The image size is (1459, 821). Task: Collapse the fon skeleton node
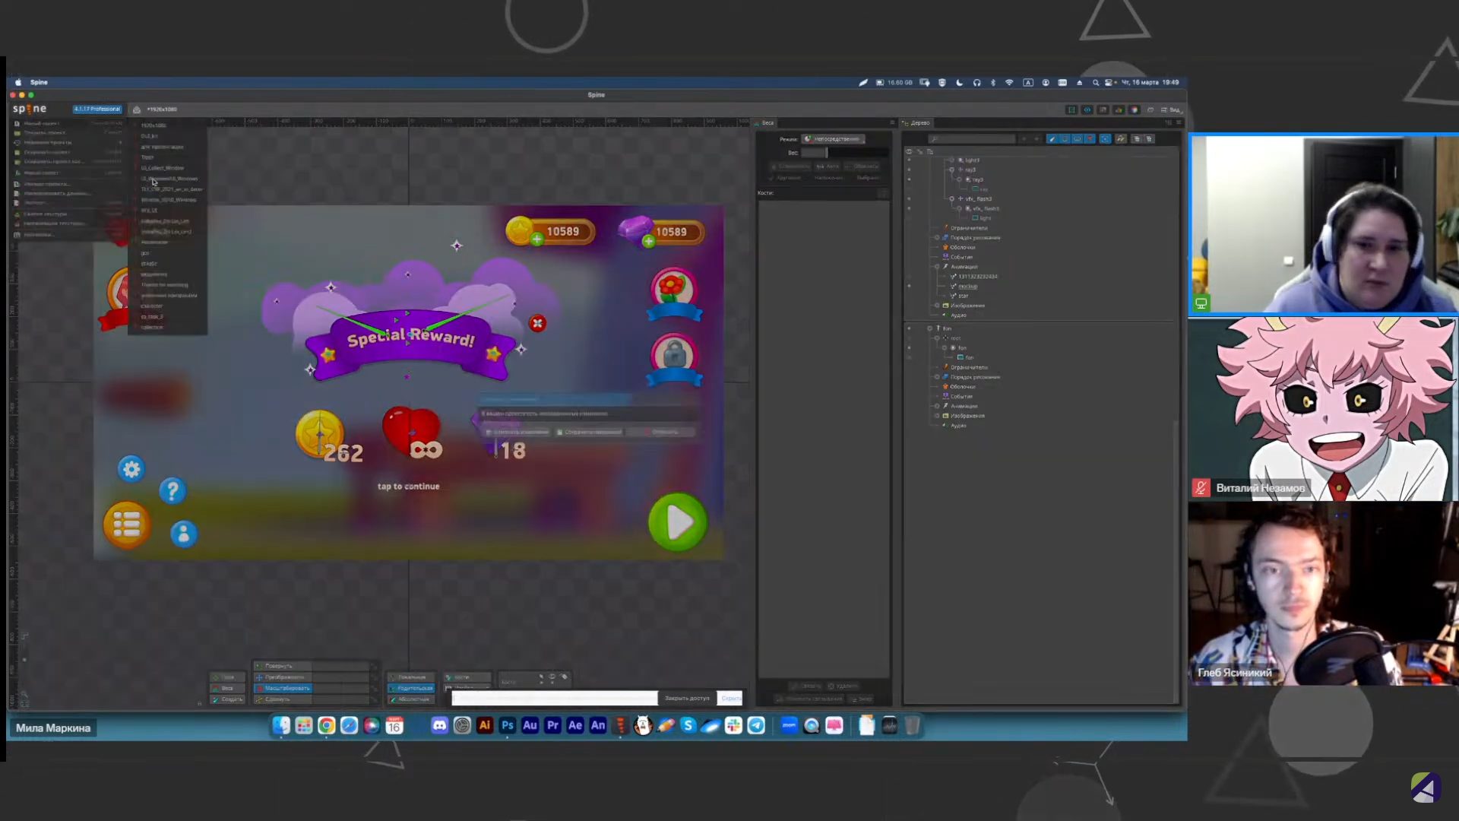click(929, 328)
